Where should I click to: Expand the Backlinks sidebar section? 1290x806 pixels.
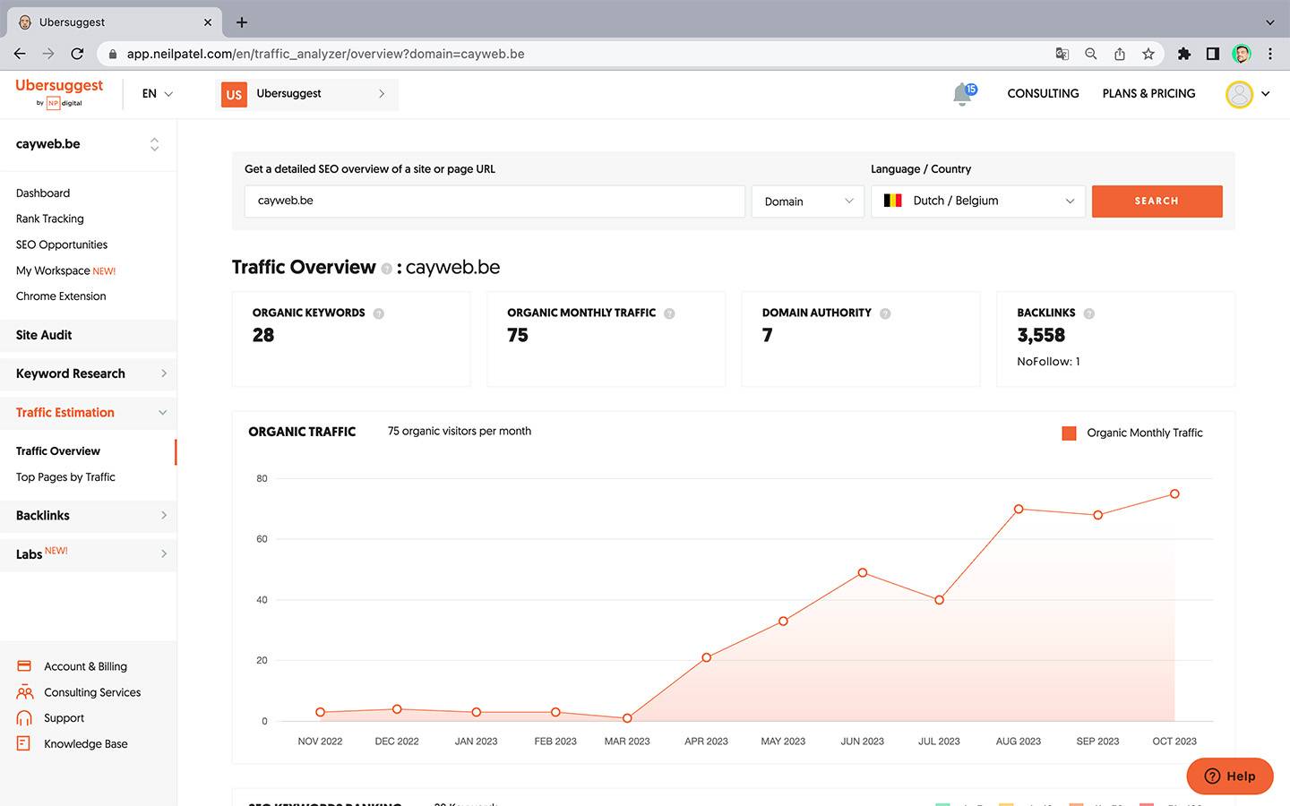tap(88, 516)
